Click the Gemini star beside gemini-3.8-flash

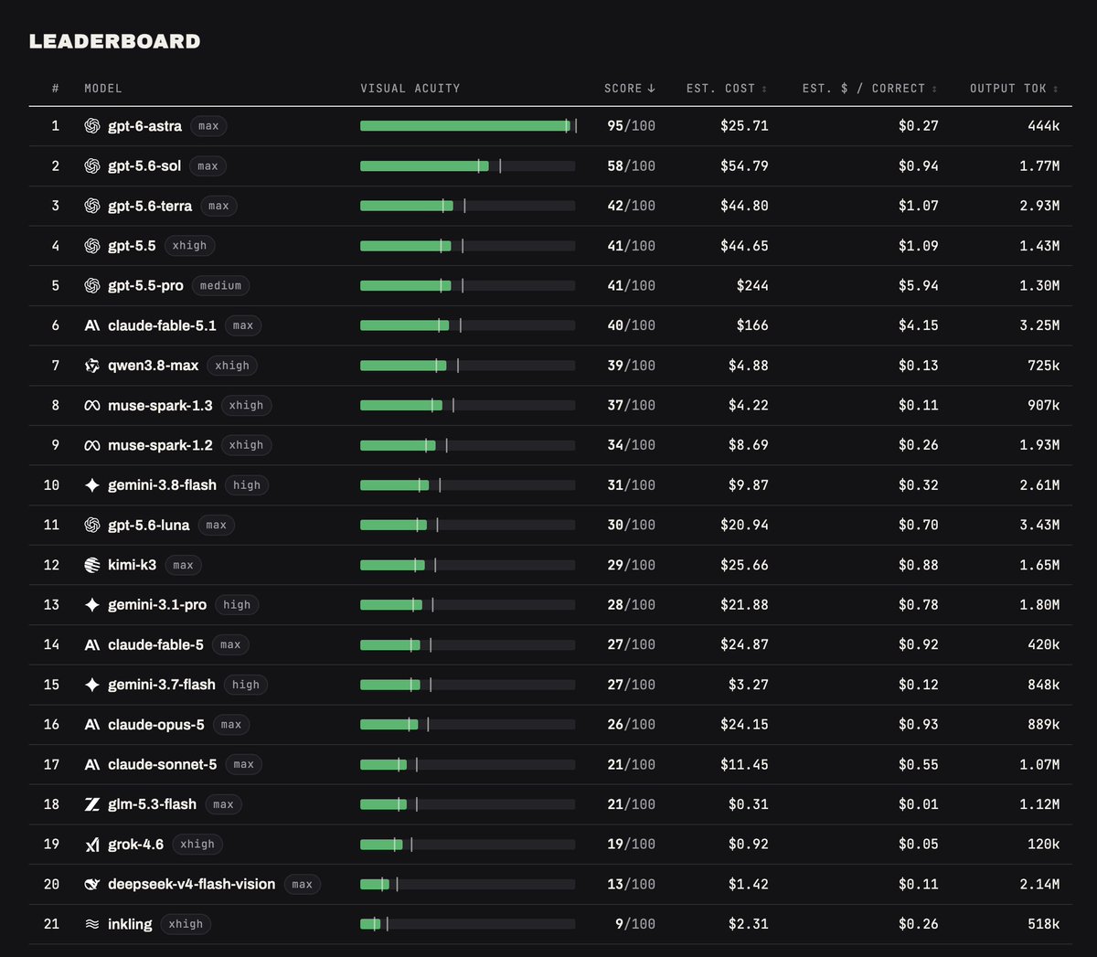(x=92, y=485)
